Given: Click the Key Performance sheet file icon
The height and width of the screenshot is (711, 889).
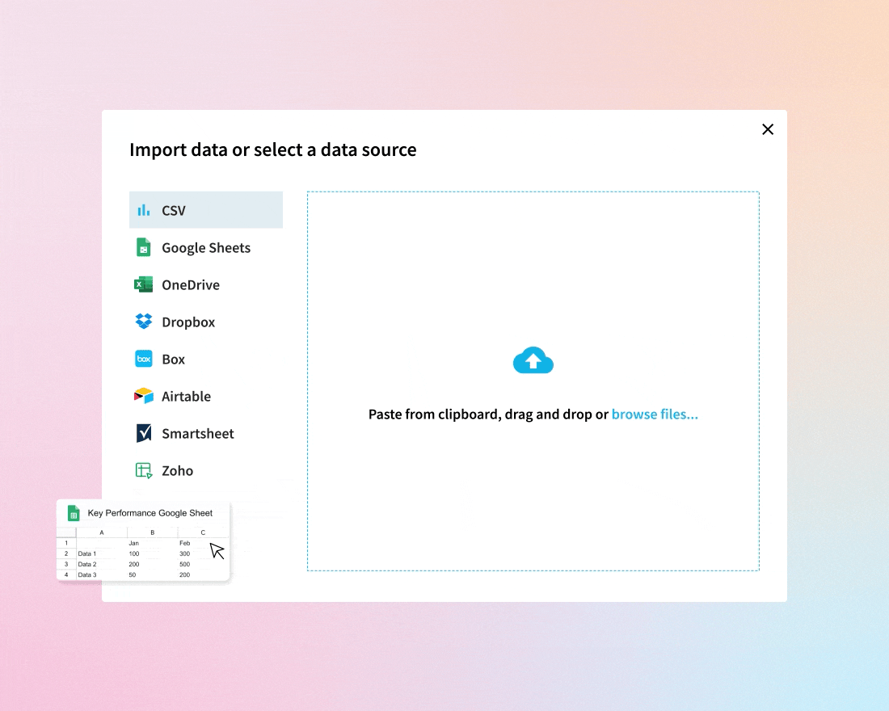Looking at the screenshot, I should [73, 513].
